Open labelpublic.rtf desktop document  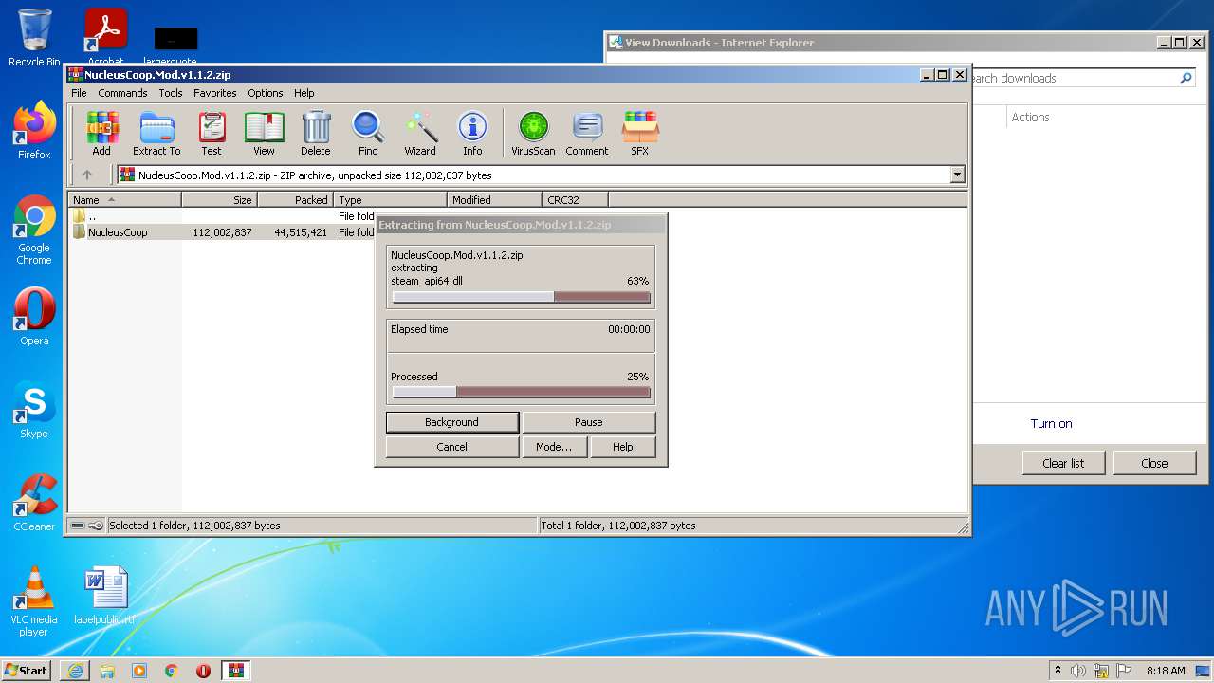click(x=104, y=596)
